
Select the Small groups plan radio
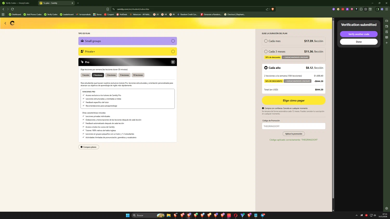coord(173,41)
